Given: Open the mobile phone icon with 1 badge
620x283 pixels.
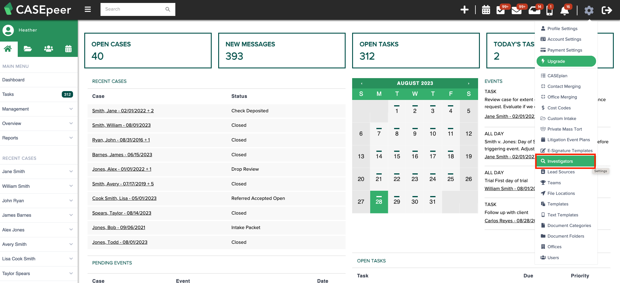Looking at the screenshot, I should click(x=549, y=10).
